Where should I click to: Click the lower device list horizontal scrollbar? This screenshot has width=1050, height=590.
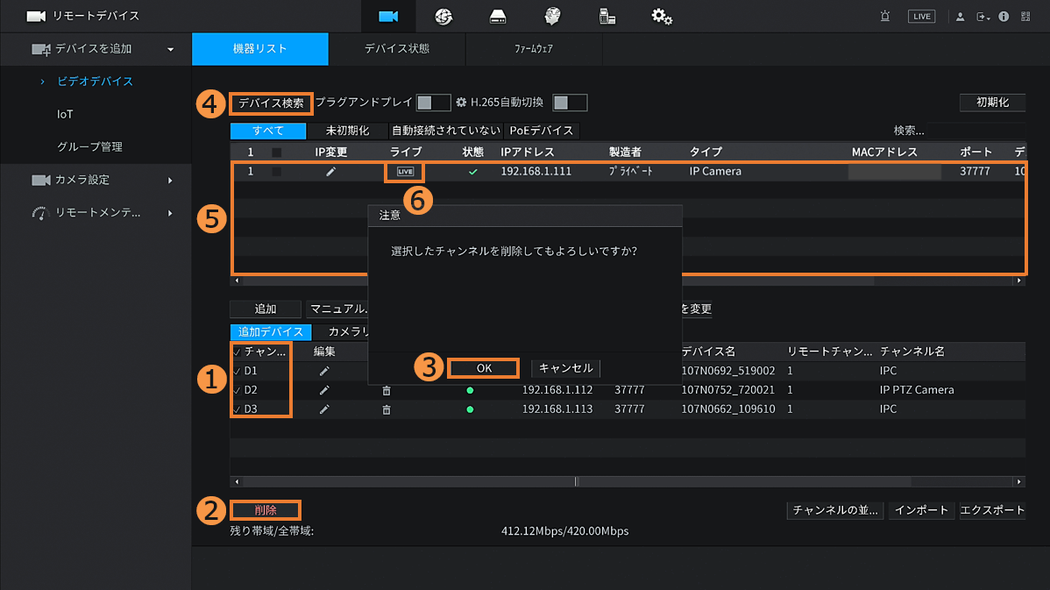[627, 481]
